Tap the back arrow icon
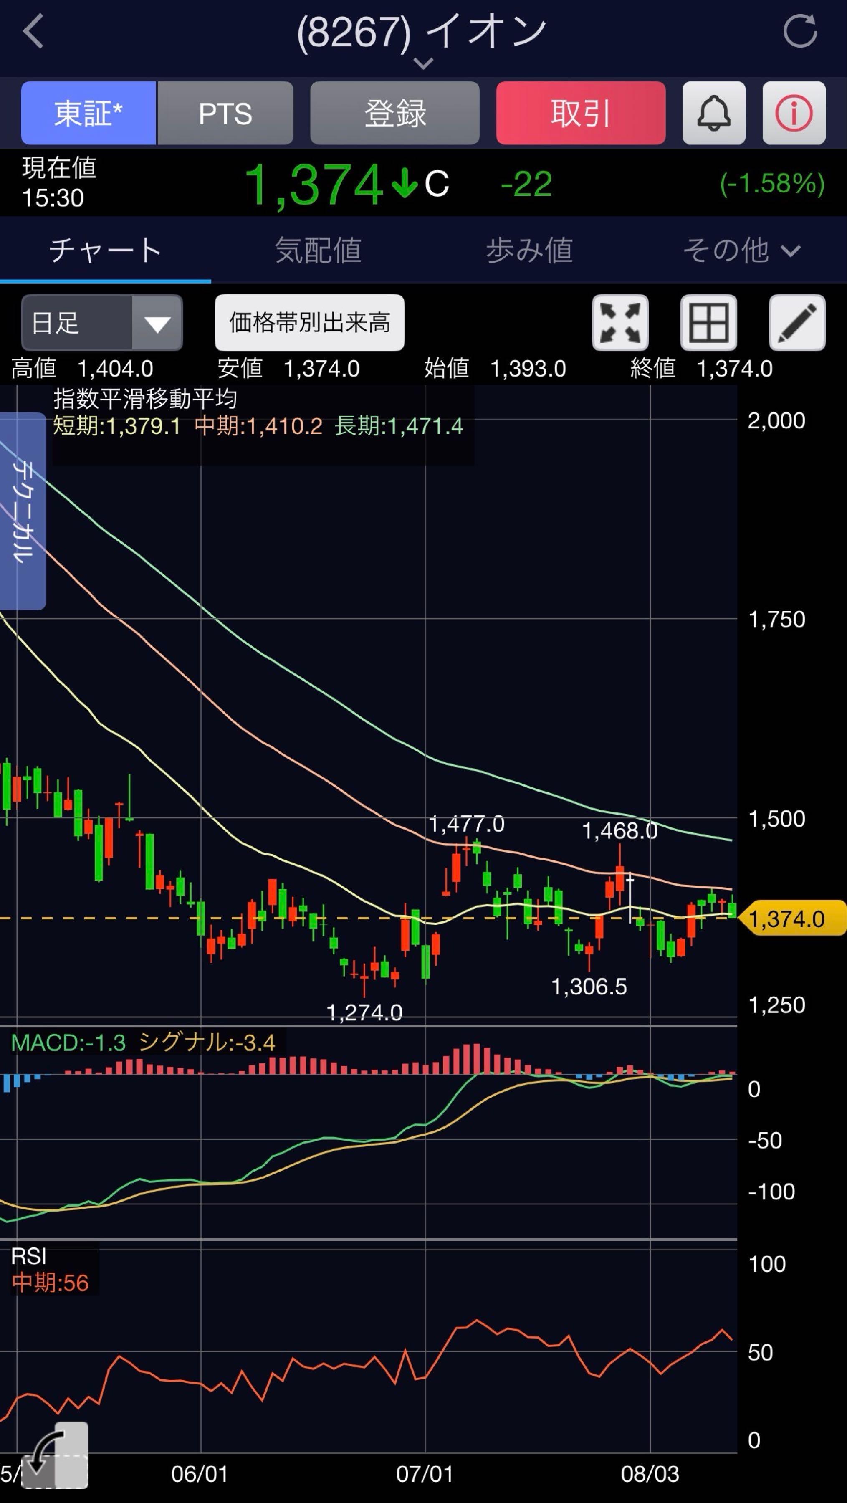This screenshot has width=847, height=1503. pyautogui.click(x=34, y=31)
